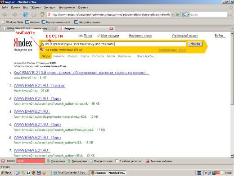Image resolution: width=234 pixels, height=176 pixels.
Task: Open the Back history dropdown arrow
Action: click(9, 14)
